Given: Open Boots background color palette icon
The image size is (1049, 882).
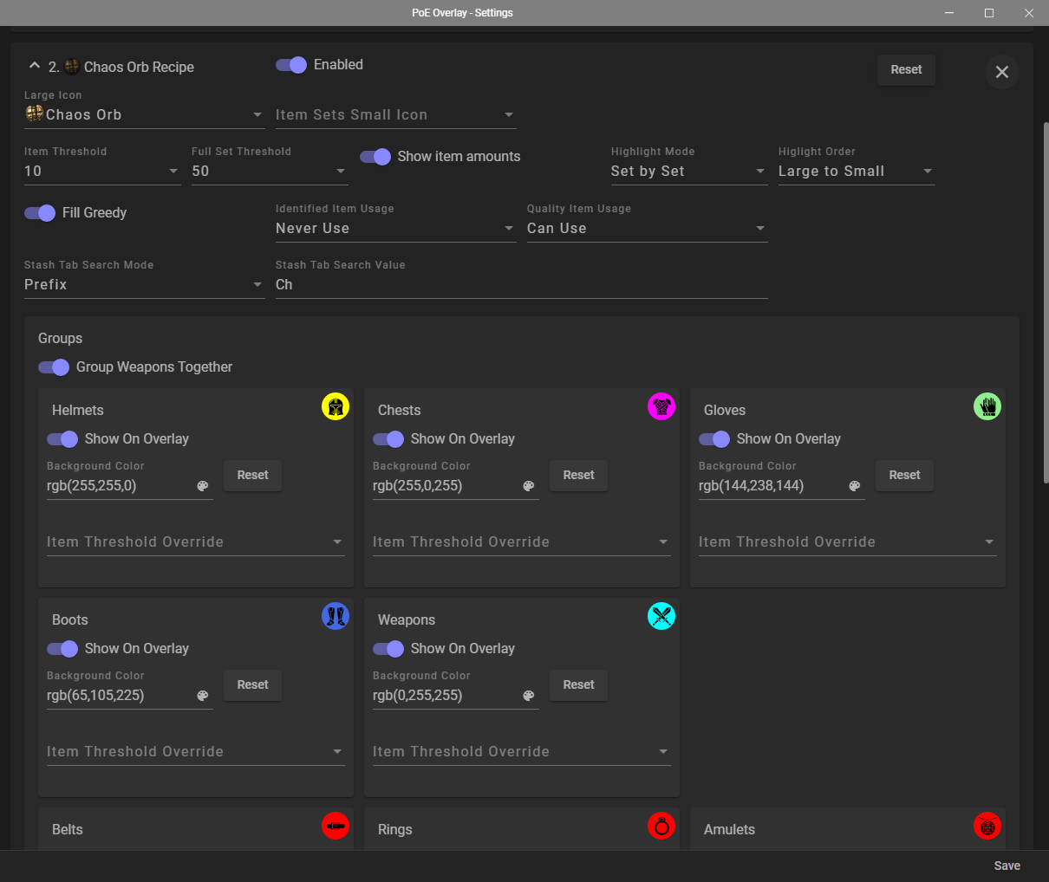Looking at the screenshot, I should pos(203,696).
